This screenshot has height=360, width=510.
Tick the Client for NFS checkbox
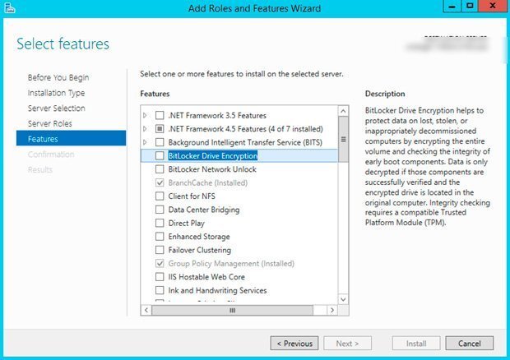tap(160, 196)
